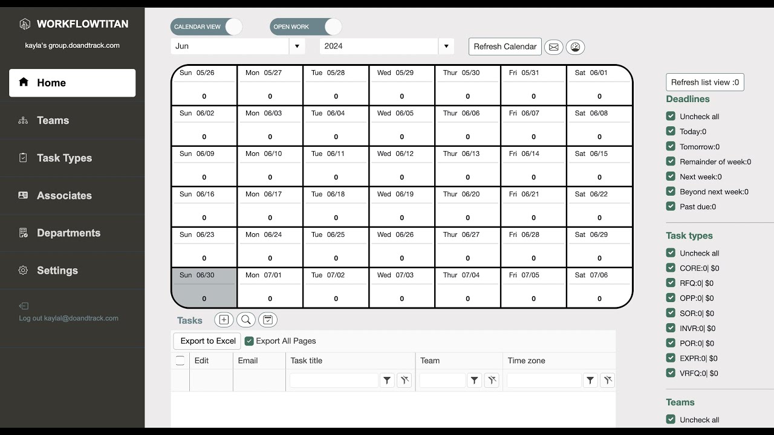Uncheck CORE:0| $0 task type
This screenshot has width=774, height=435.
(671, 268)
